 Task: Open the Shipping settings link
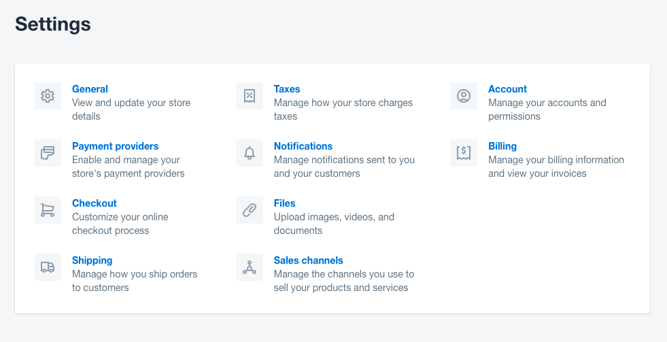pos(92,260)
